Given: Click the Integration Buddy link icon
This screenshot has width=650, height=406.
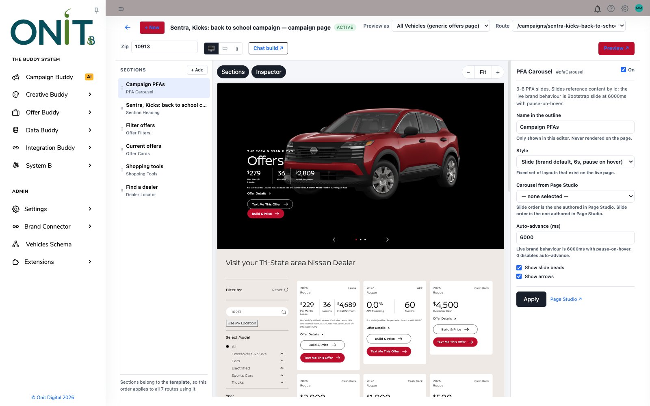Looking at the screenshot, I should coord(16,148).
